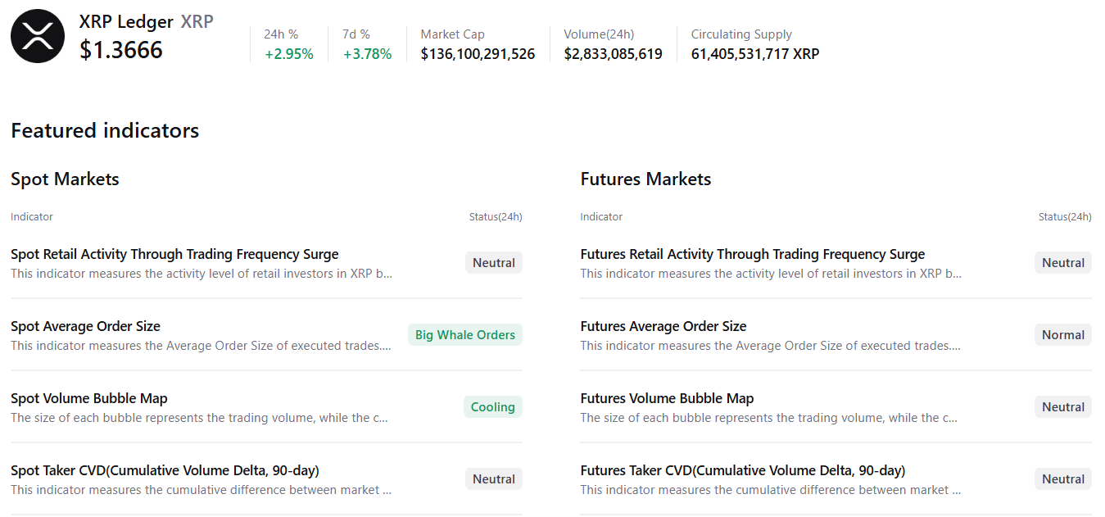Click the XRP Ledger coin name heading
The image size is (1105, 517).
pyautogui.click(x=126, y=22)
